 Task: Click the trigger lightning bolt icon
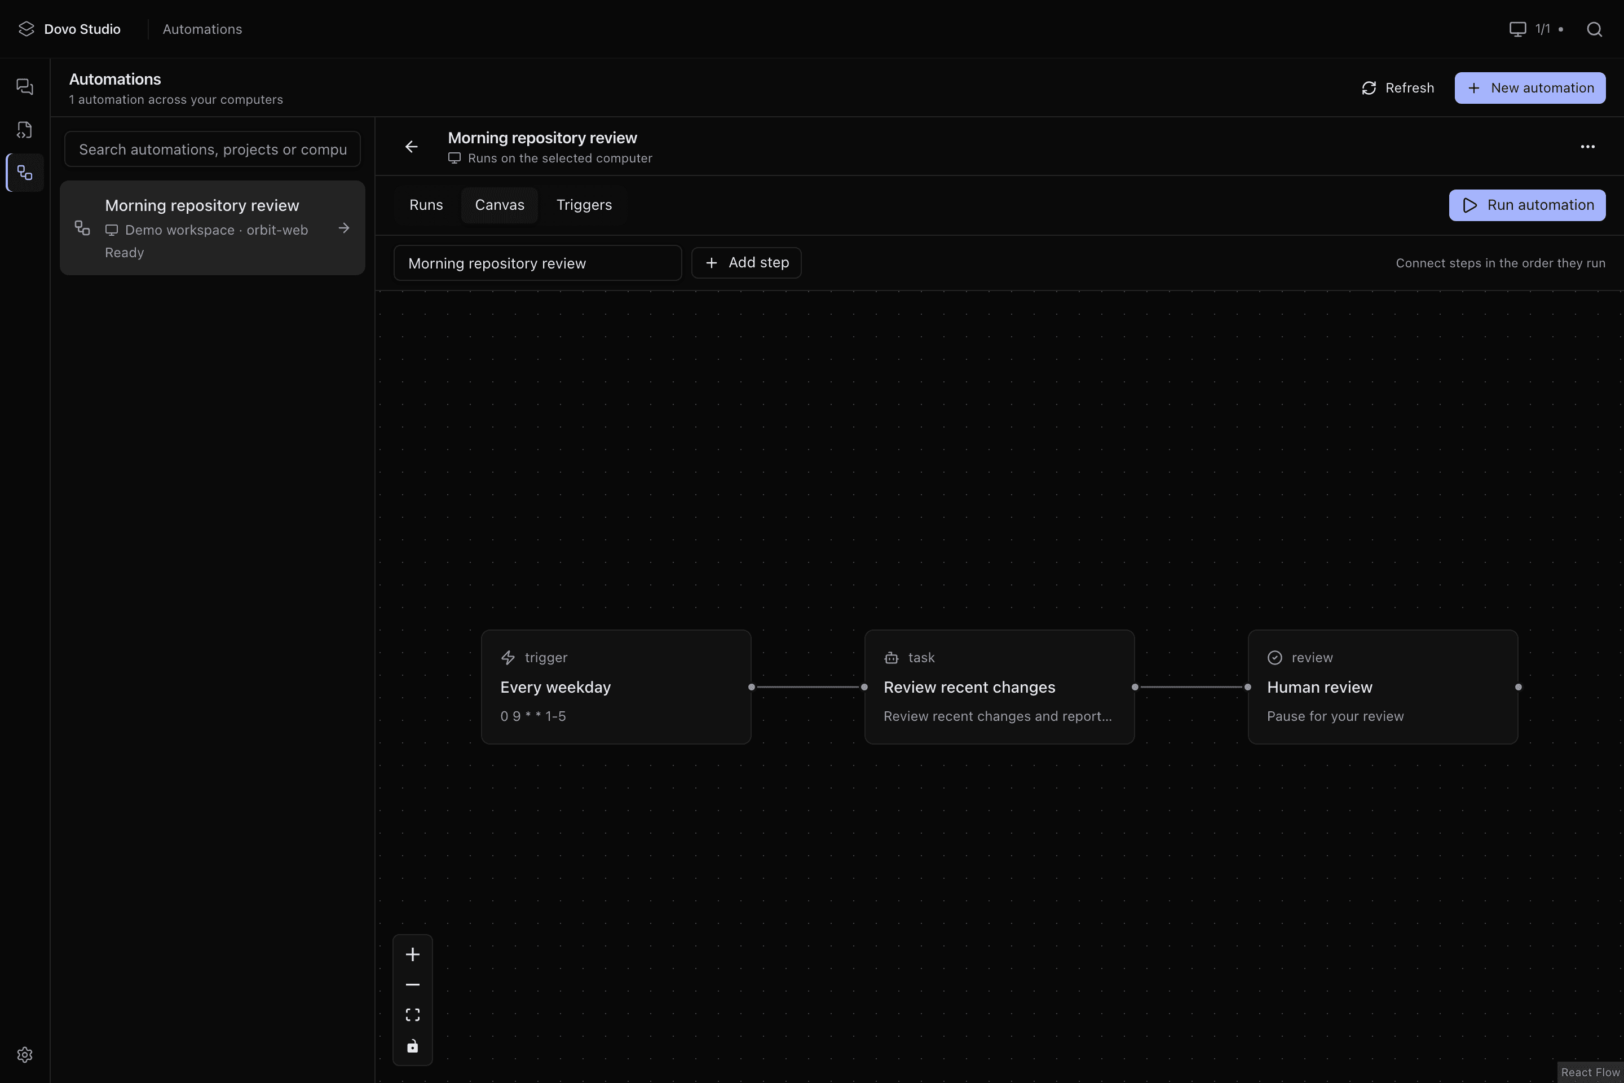coord(508,658)
